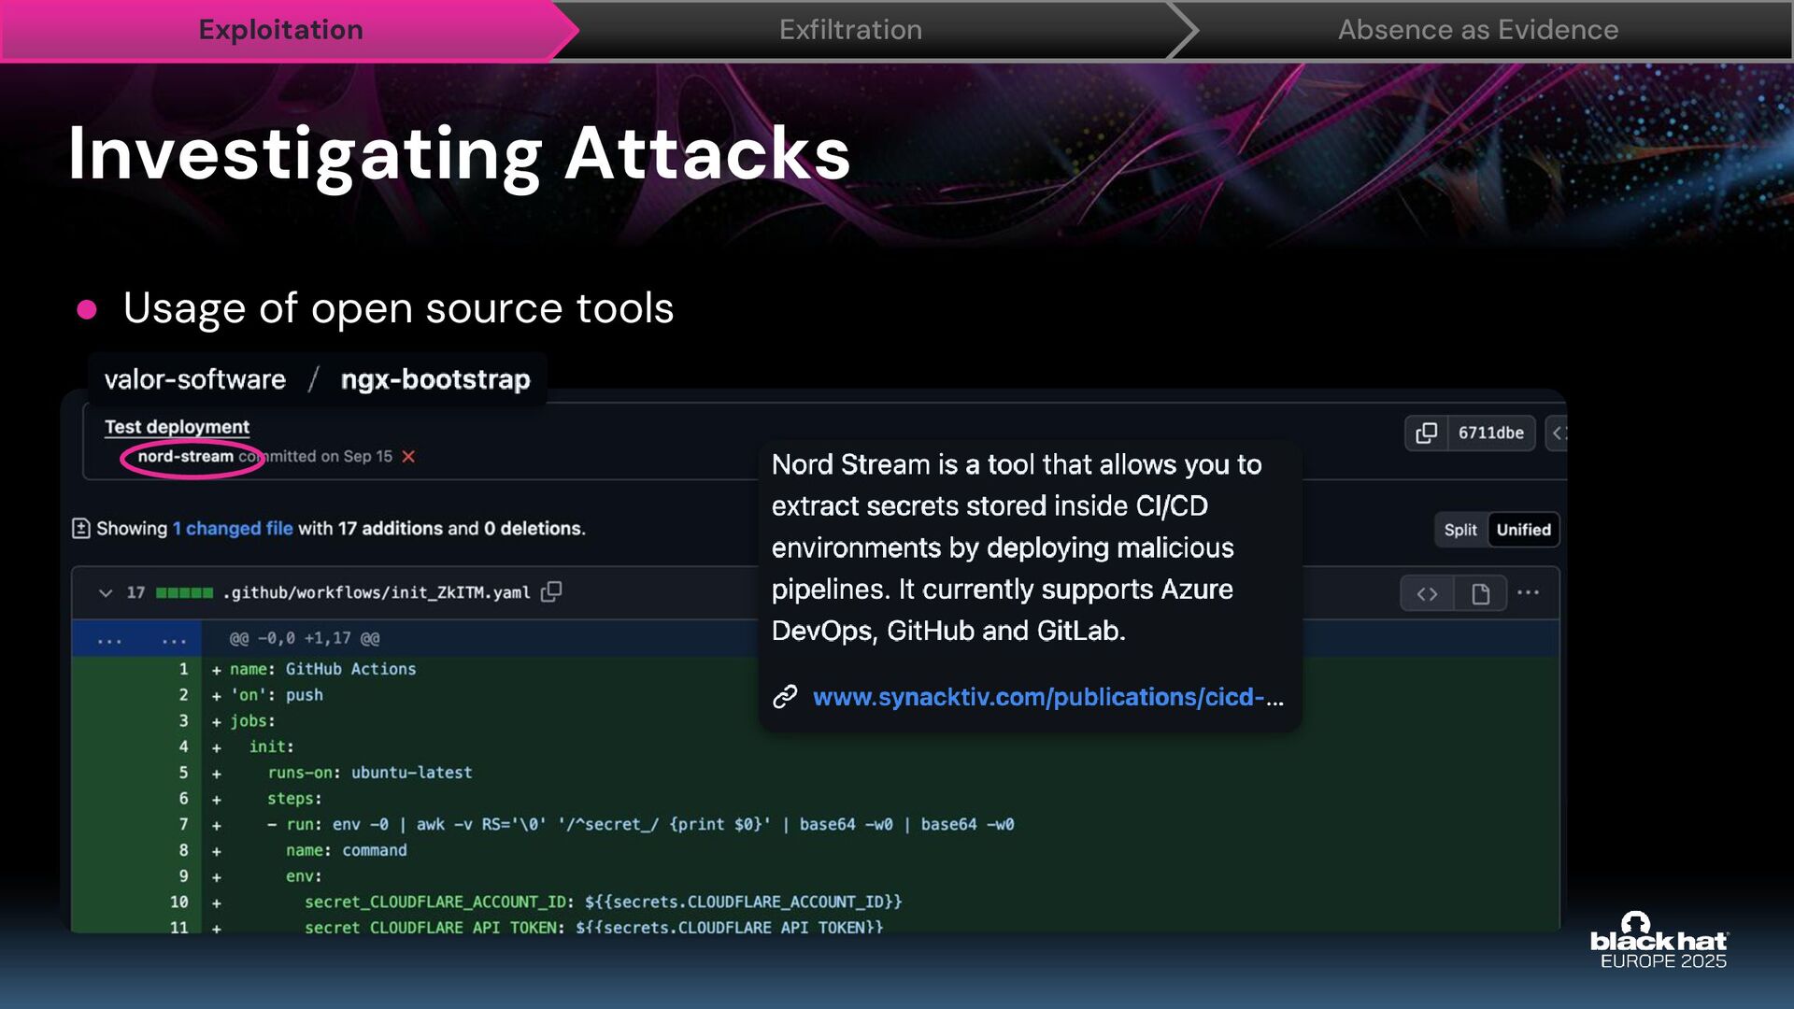1794x1009 pixels.
Task: Switch to the source diff view icon
Action: [x=1427, y=594]
